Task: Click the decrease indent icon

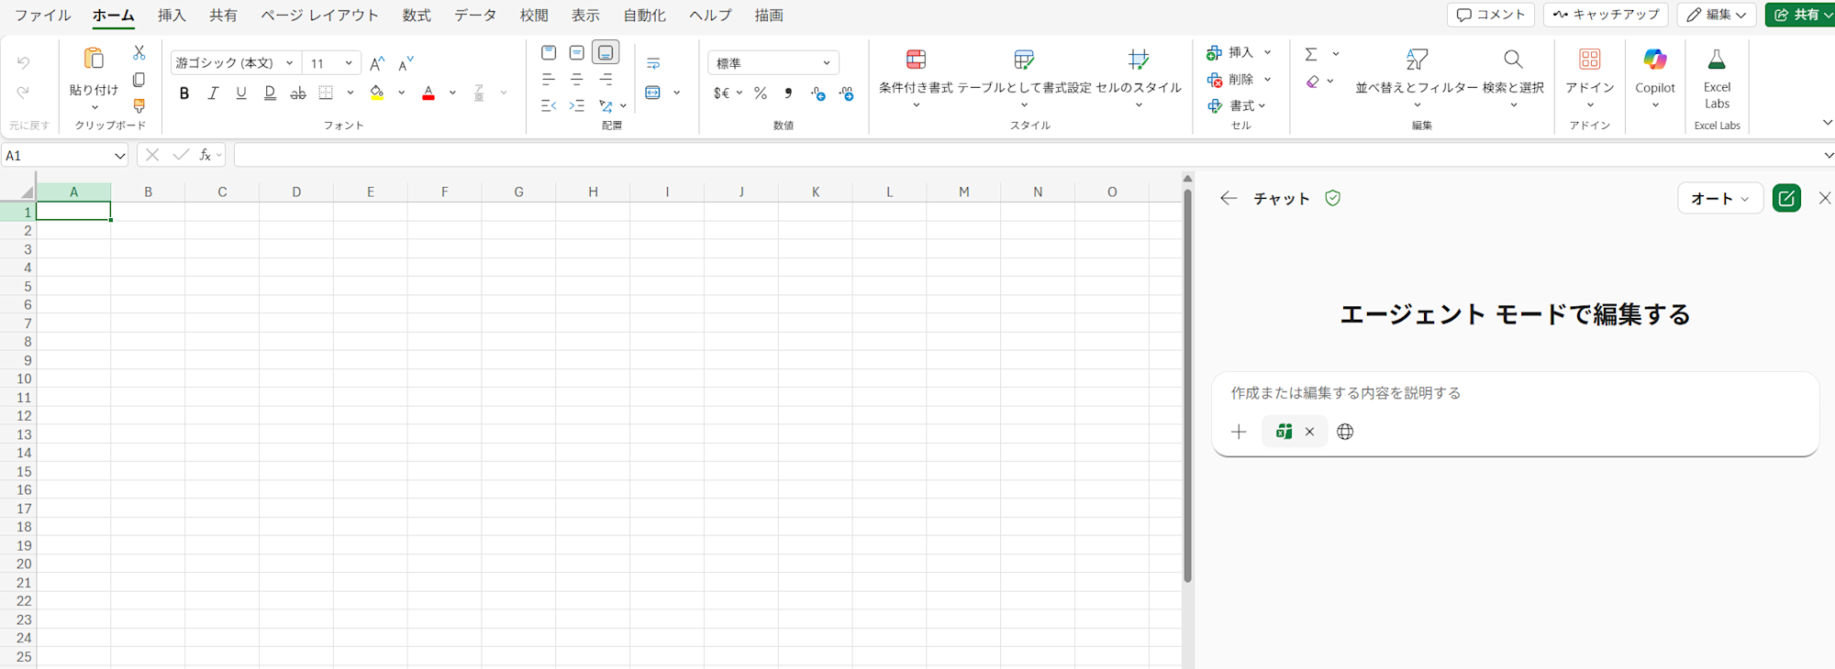Action: (x=549, y=105)
